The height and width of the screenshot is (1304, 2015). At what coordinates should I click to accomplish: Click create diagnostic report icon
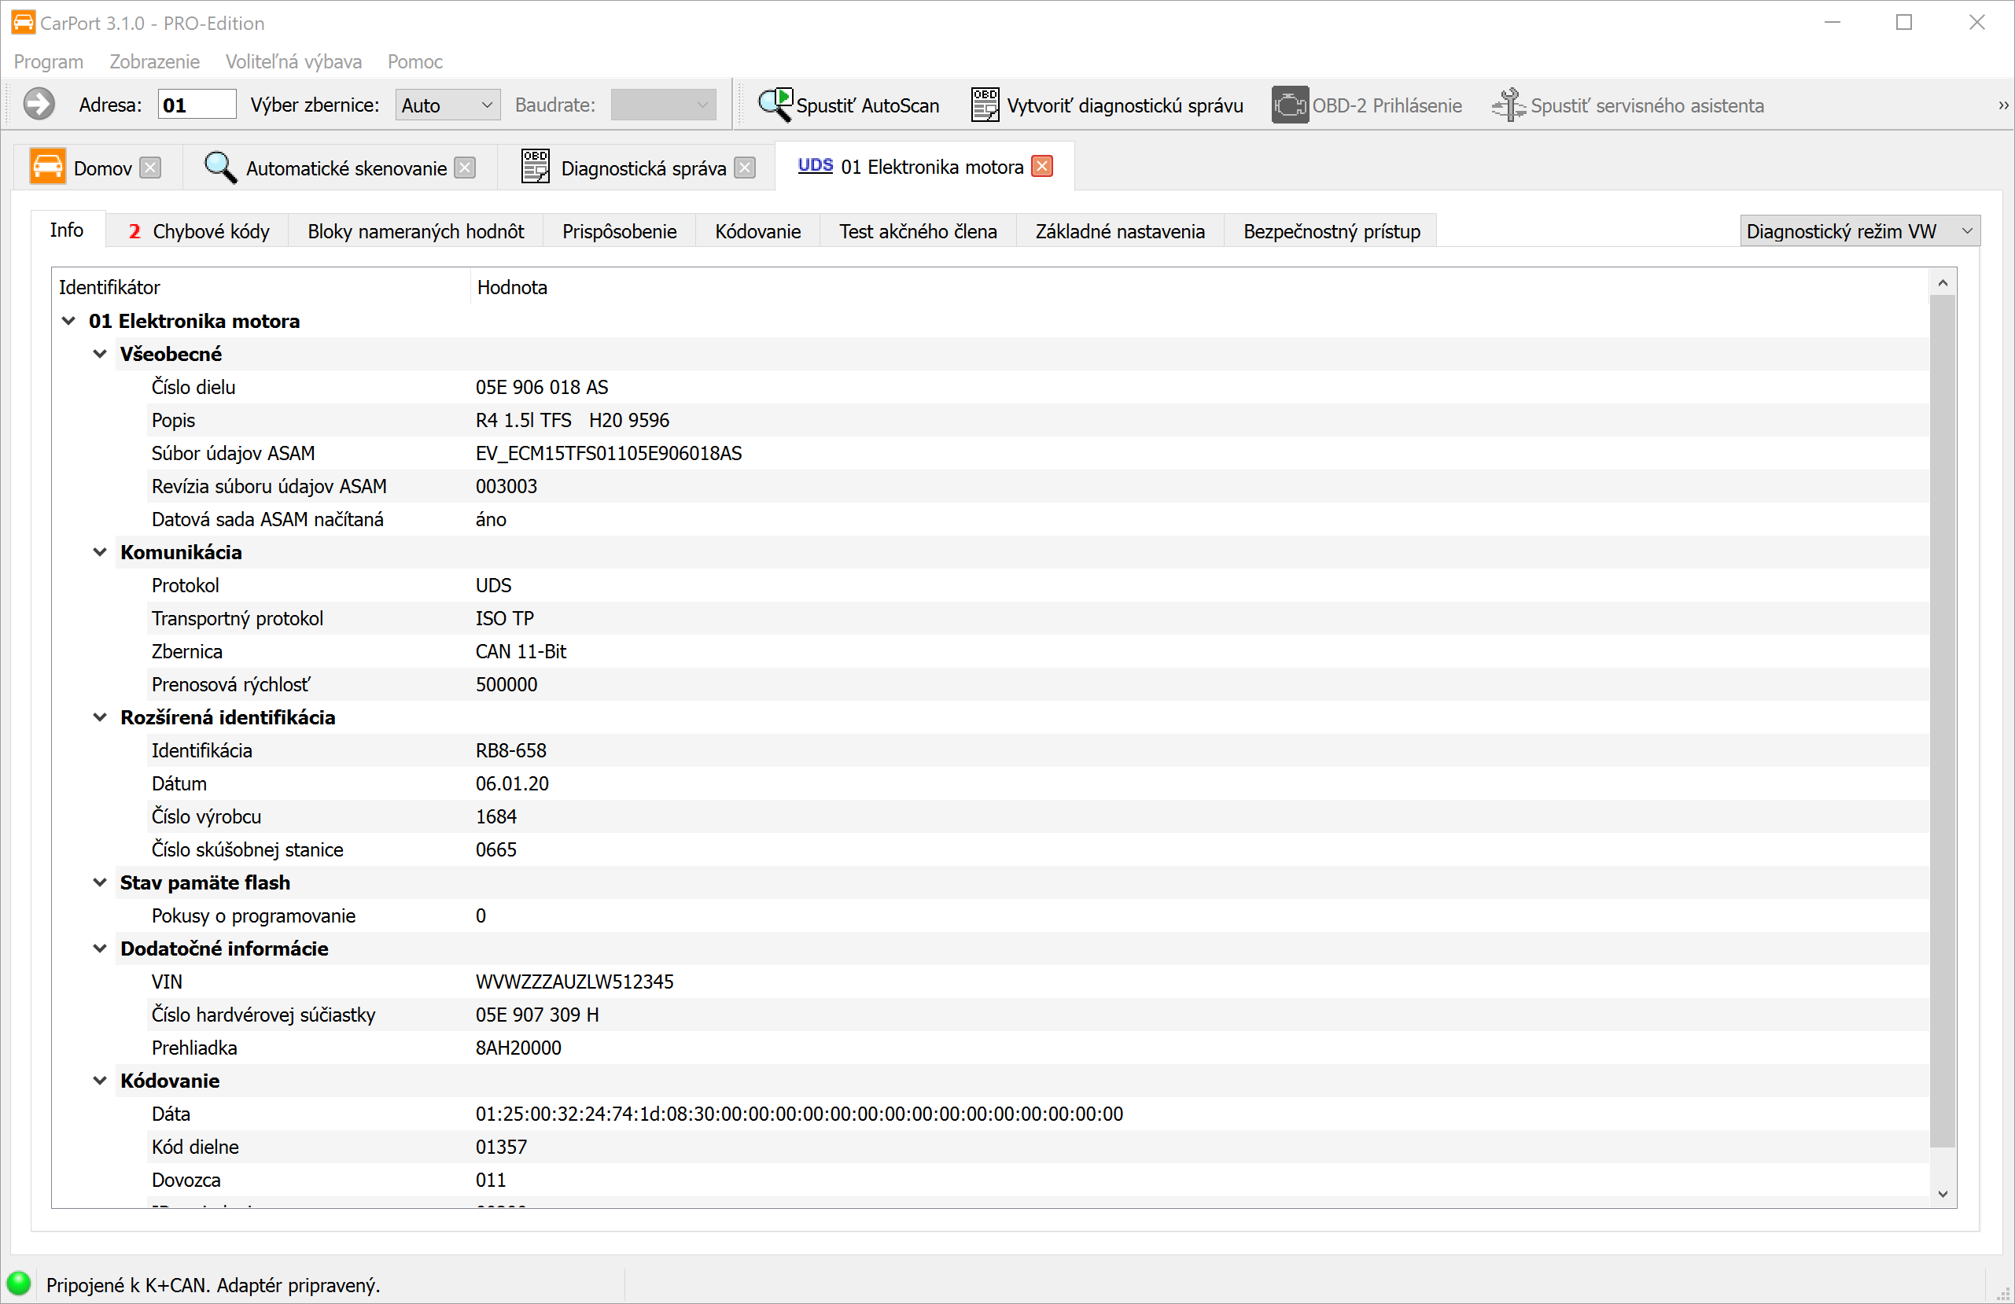(985, 105)
